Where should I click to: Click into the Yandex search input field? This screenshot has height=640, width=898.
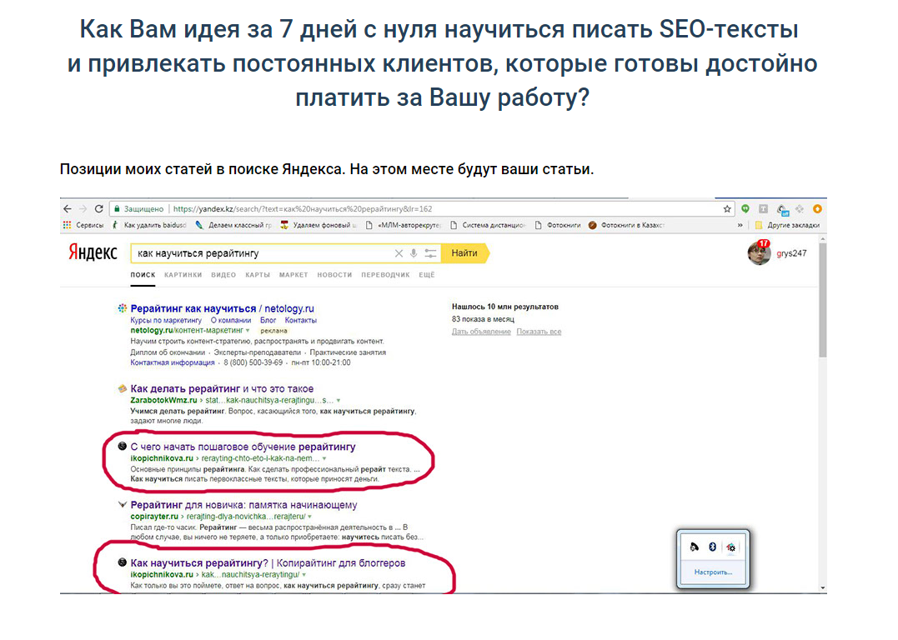[x=258, y=253]
